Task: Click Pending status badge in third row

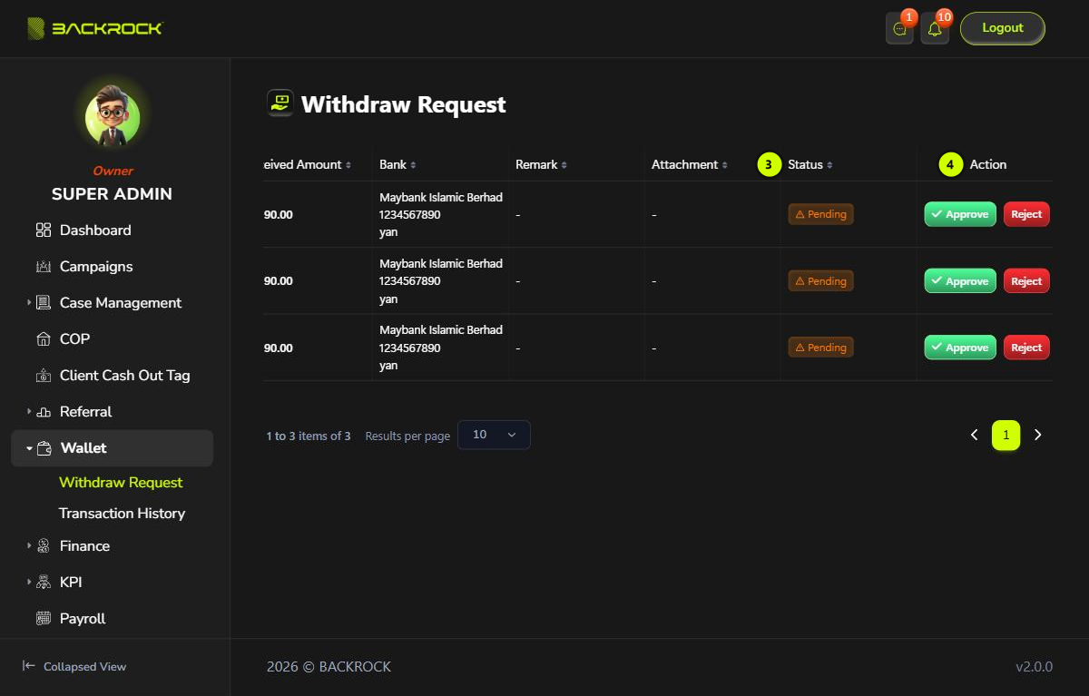Action: (x=820, y=348)
